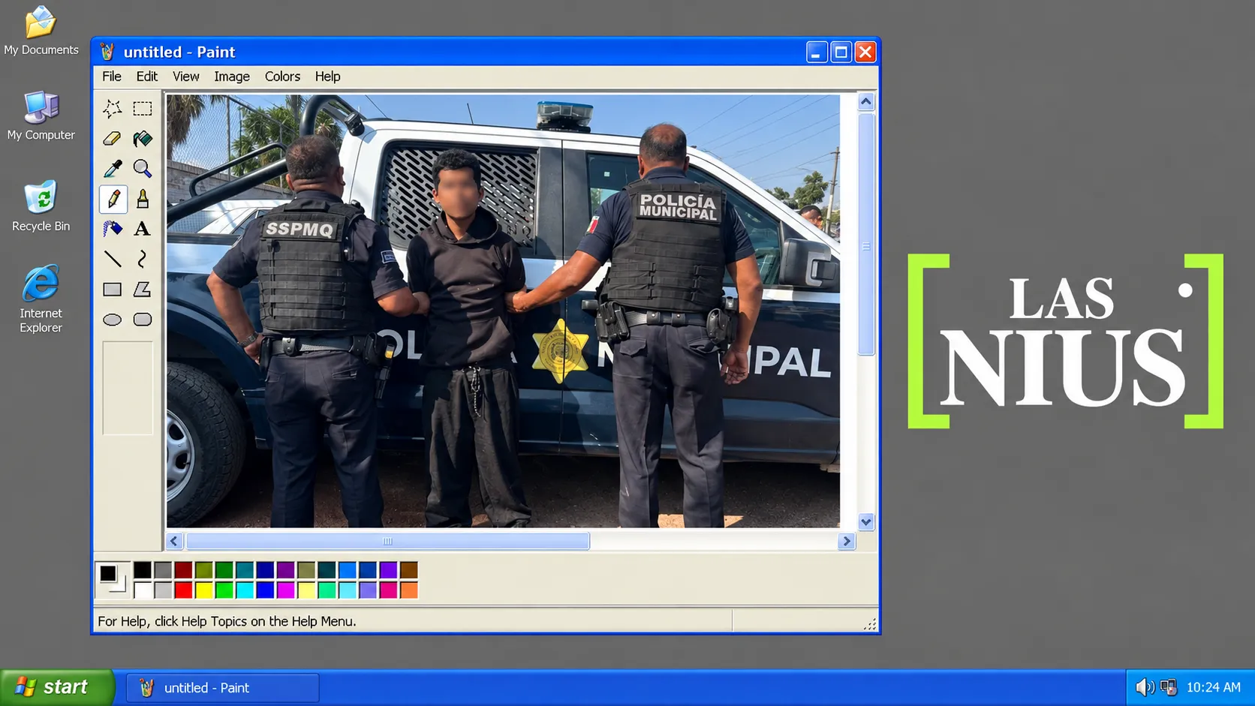Select the rectangular Select tool
Image resolution: width=1255 pixels, height=706 pixels.
[x=142, y=109]
